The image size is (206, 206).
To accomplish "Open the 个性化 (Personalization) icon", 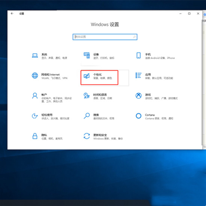I will pyautogui.click(x=87, y=76).
